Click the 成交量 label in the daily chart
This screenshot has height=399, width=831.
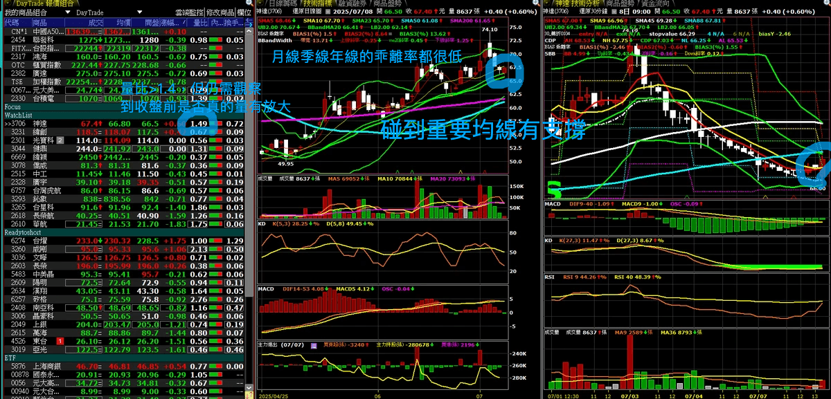pyautogui.click(x=265, y=178)
